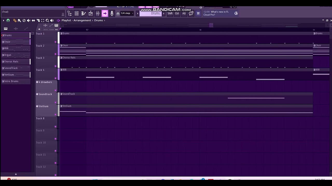332x186 pixels.
Task: Click the trial volume knob icon
Action: (63, 14)
